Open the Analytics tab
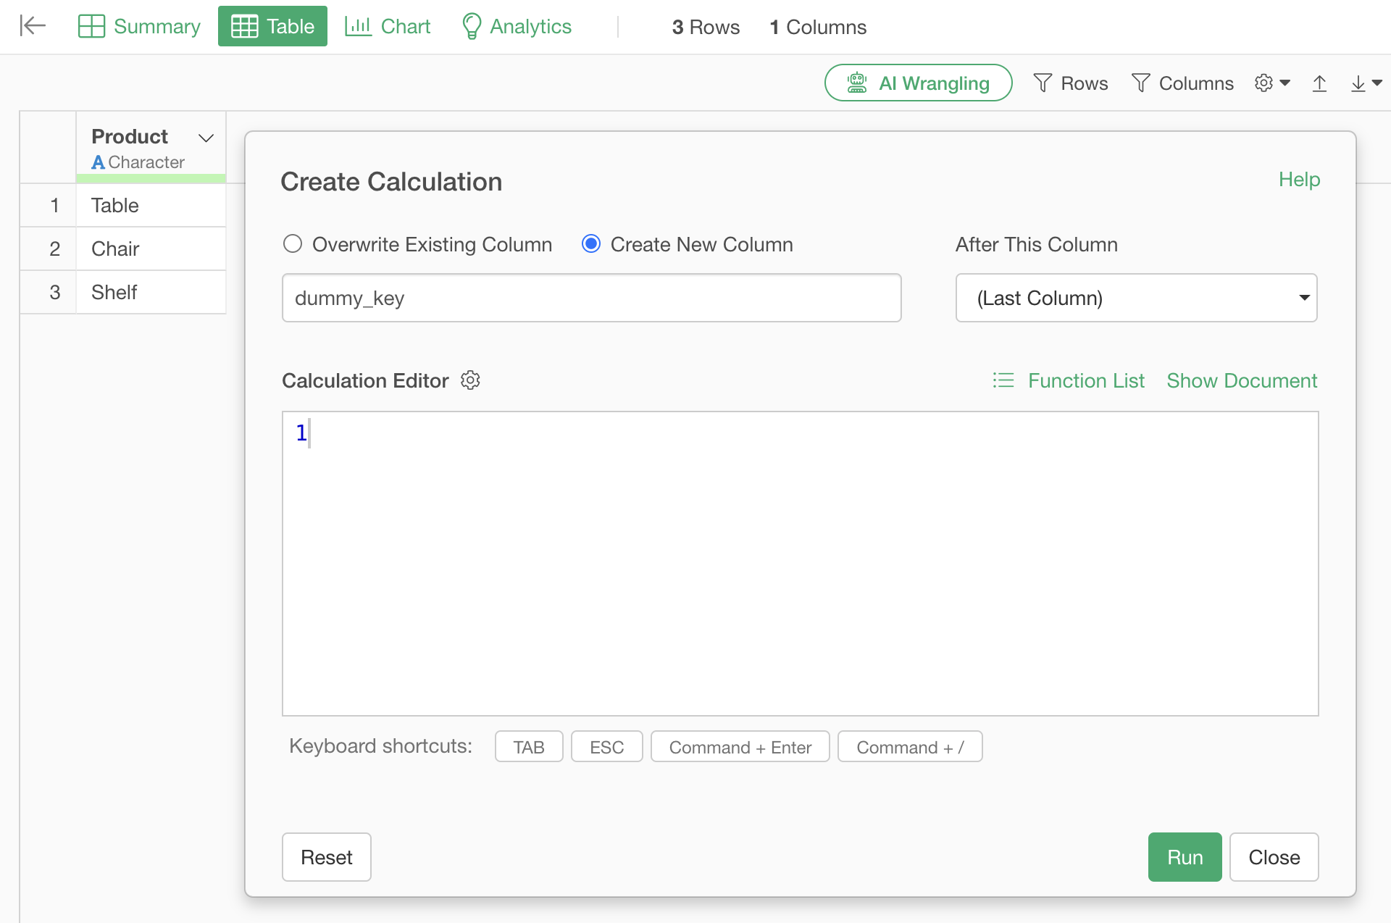Viewport: 1391px width, 923px height. pos(516,26)
